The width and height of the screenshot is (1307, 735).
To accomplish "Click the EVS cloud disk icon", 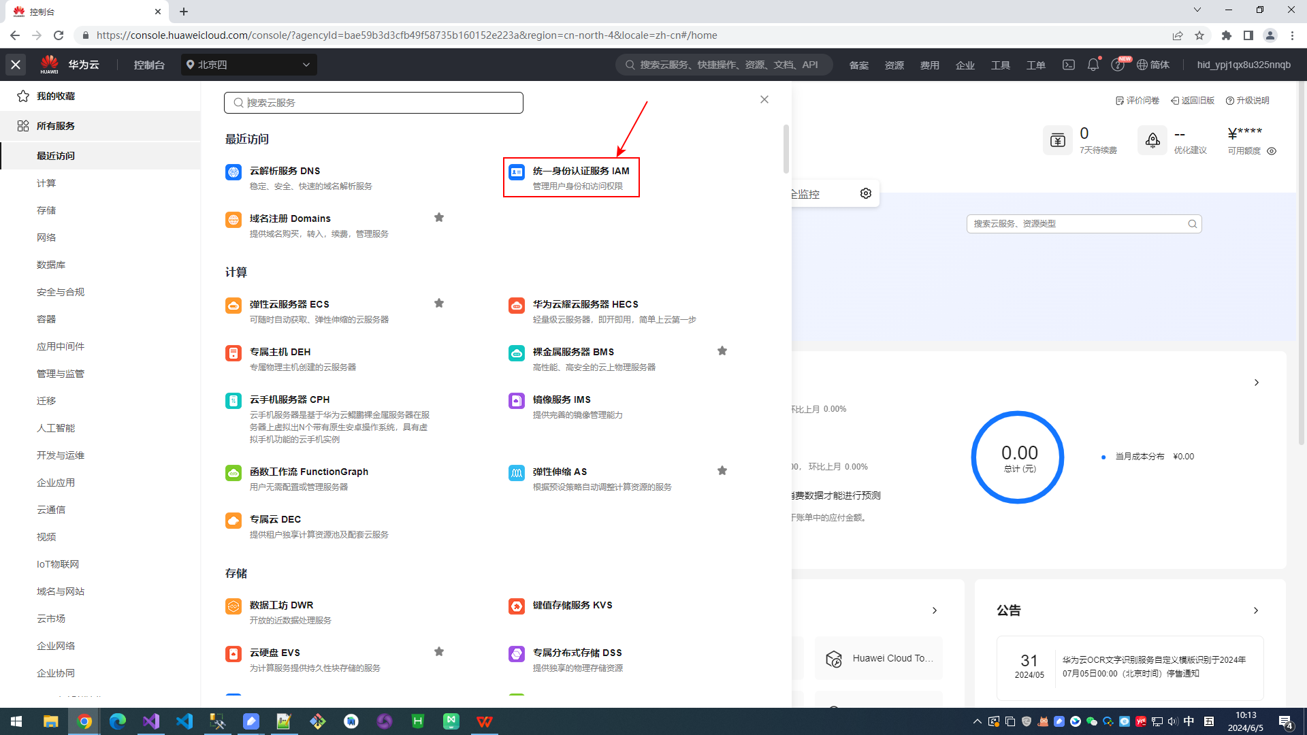I will (233, 654).
